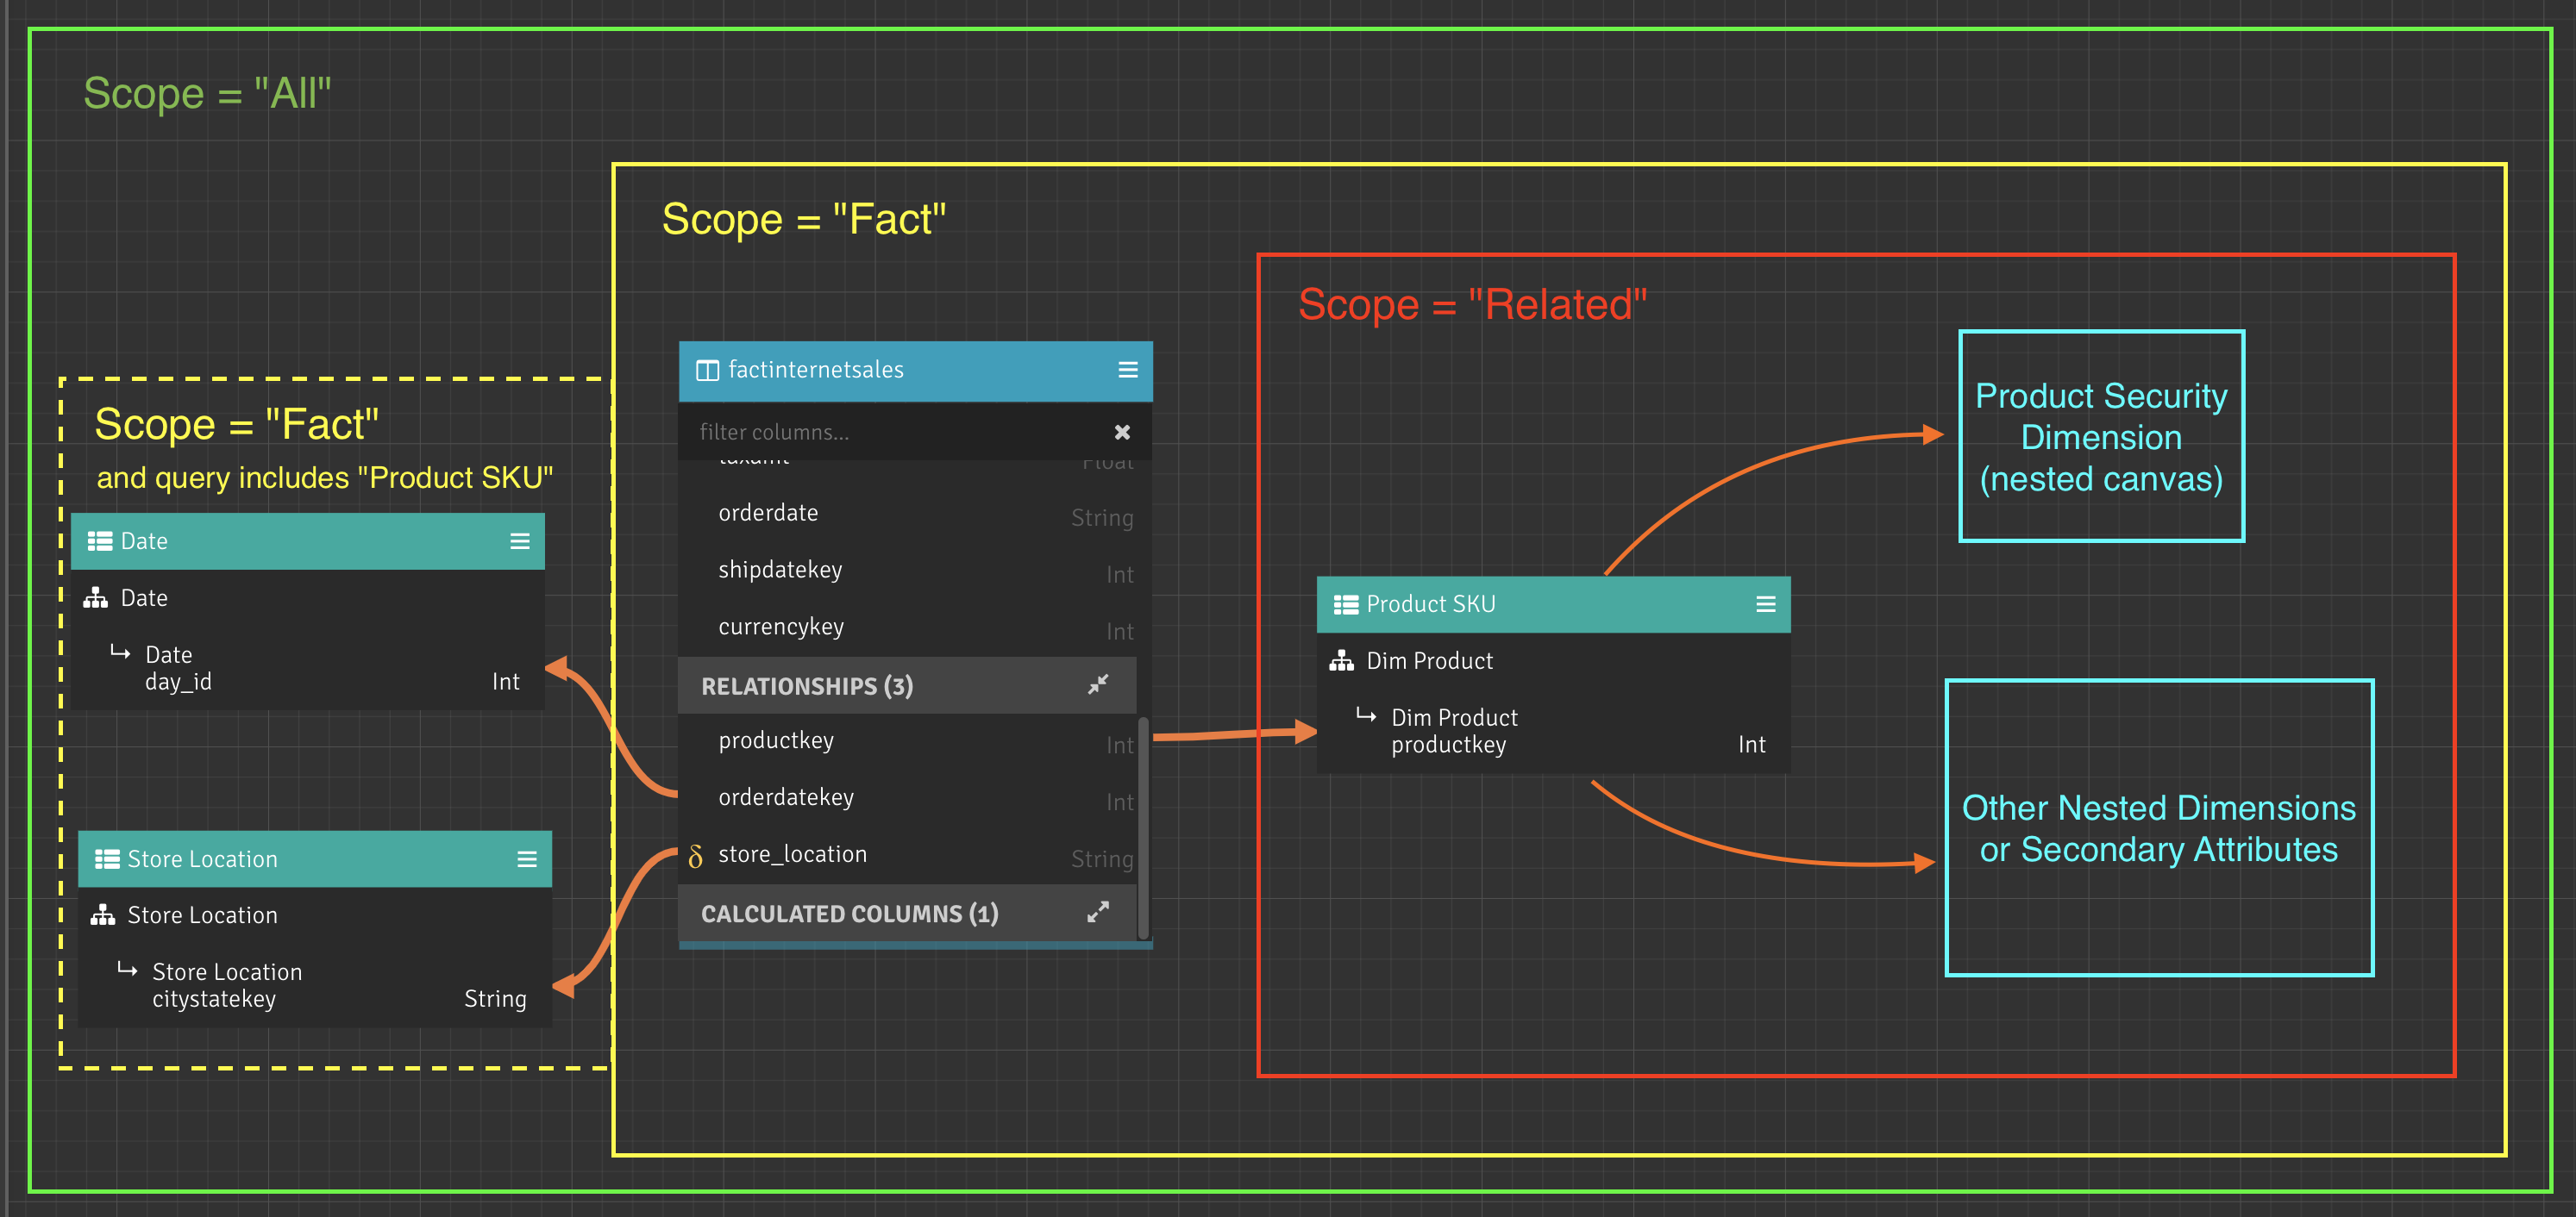This screenshot has width=2576, height=1217.
Task: Click the Store Location hierarchy icon
Action: 102,914
